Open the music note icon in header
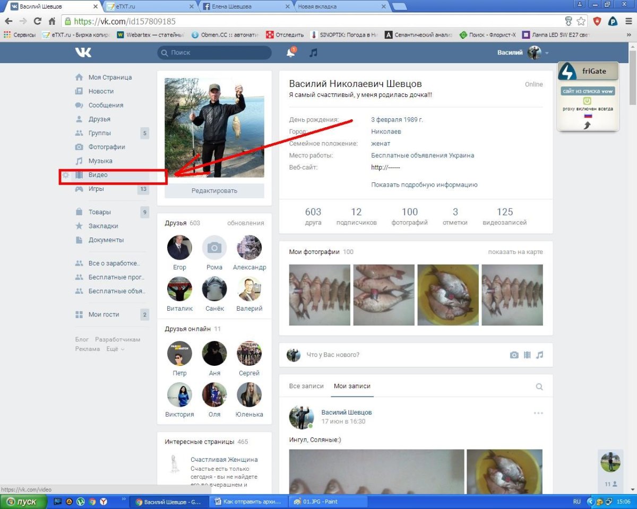This screenshot has height=509, width=637. coord(314,53)
